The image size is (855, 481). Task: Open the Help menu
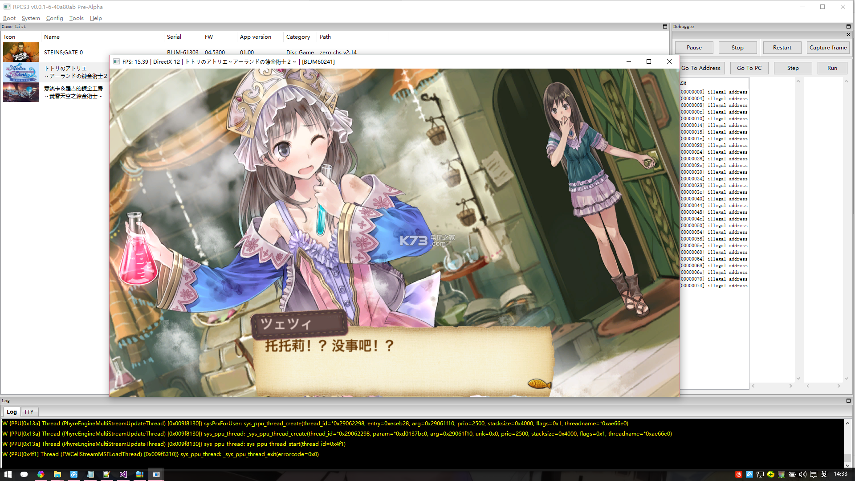coord(96,18)
